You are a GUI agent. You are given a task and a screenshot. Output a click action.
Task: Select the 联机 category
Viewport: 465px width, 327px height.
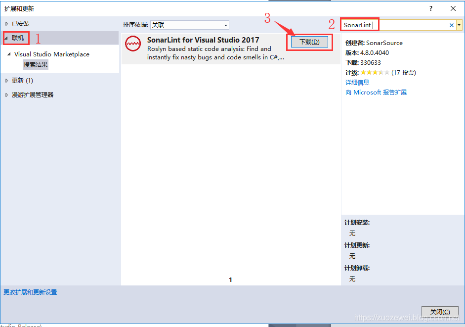pyautogui.click(x=18, y=38)
